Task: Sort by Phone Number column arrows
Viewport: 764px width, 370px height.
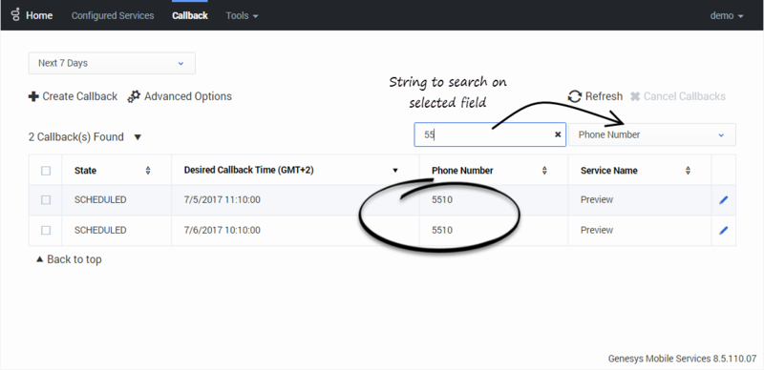Action: 544,171
